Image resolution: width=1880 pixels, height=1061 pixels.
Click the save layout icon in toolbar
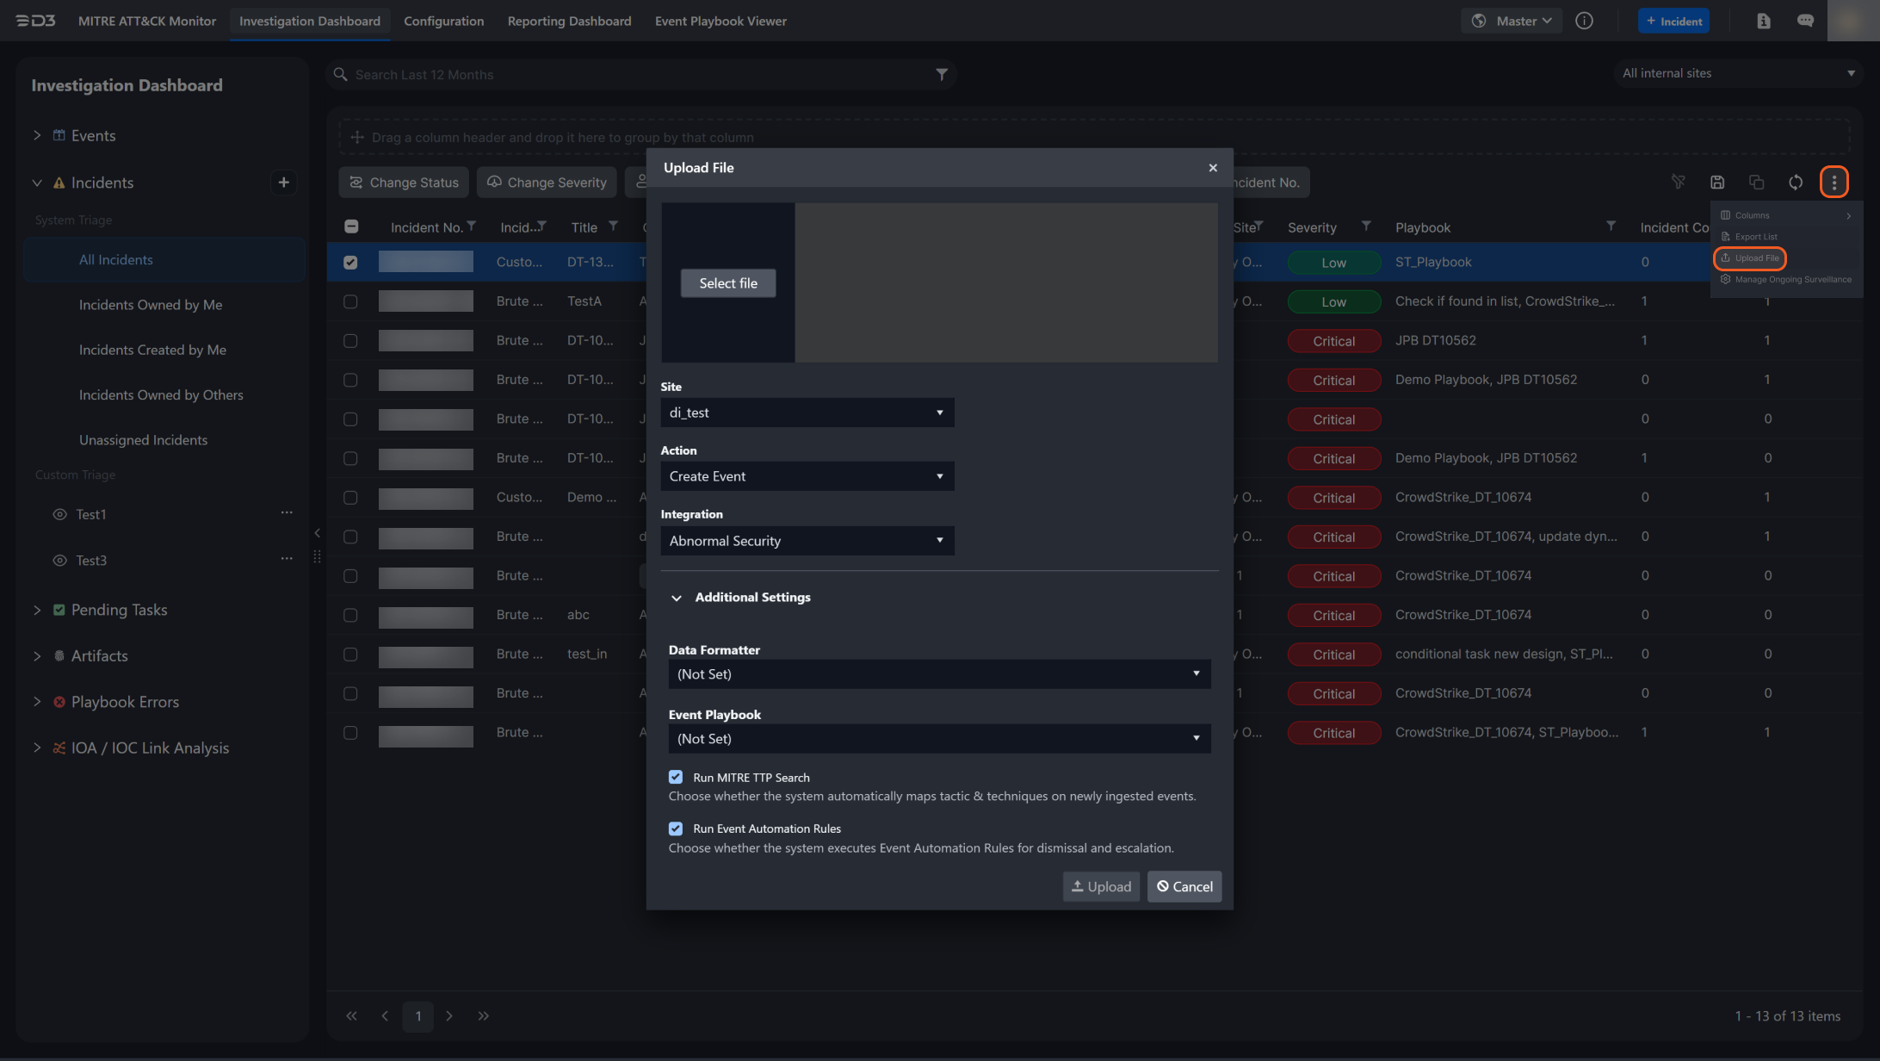[x=1717, y=182]
